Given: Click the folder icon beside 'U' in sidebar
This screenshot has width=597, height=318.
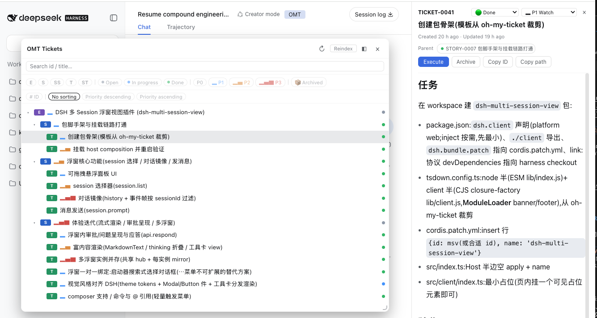Looking at the screenshot, I should (x=13, y=183).
